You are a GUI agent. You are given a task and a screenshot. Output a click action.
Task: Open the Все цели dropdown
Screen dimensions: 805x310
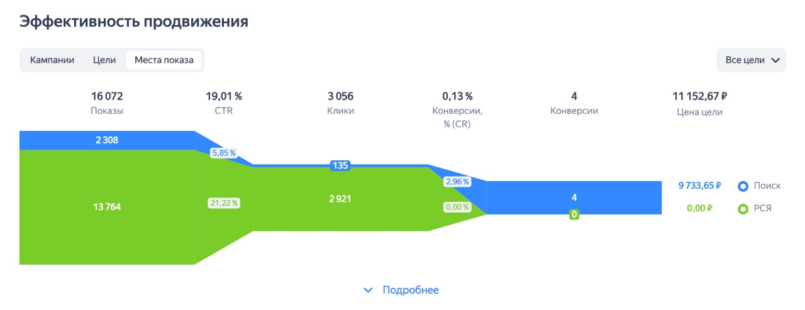tap(751, 60)
